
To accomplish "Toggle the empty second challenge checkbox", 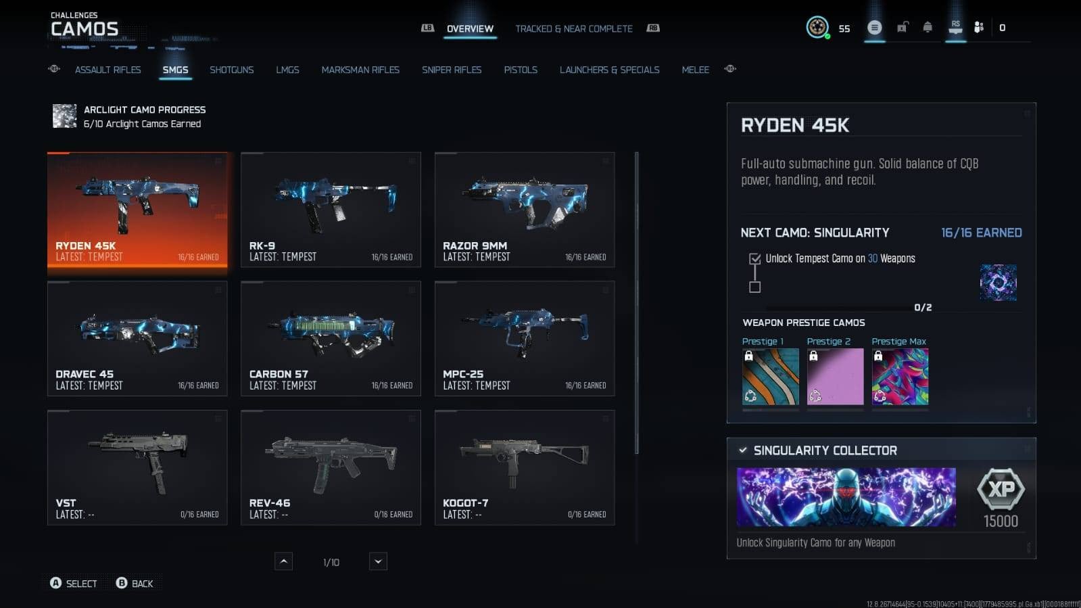I will click(755, 287).
